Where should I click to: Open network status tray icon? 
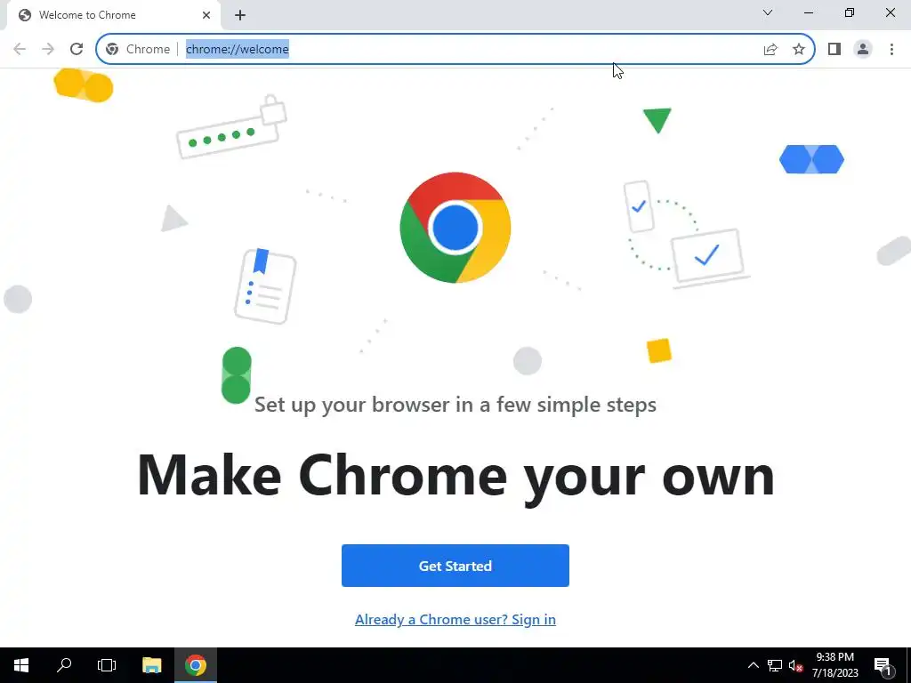pyautogui.click(x=775, y=665)
